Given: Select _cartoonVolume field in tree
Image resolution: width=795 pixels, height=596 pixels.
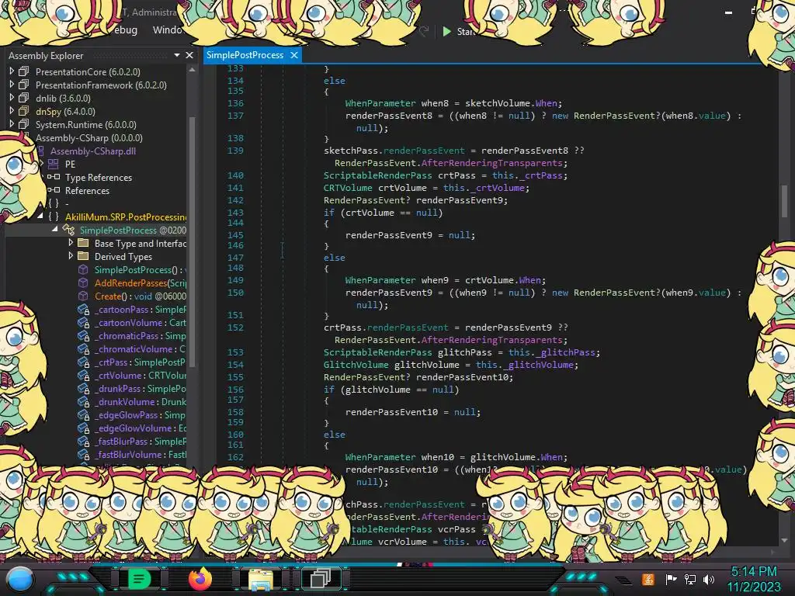Looking at the screenshot, I should tap(140, 322).
